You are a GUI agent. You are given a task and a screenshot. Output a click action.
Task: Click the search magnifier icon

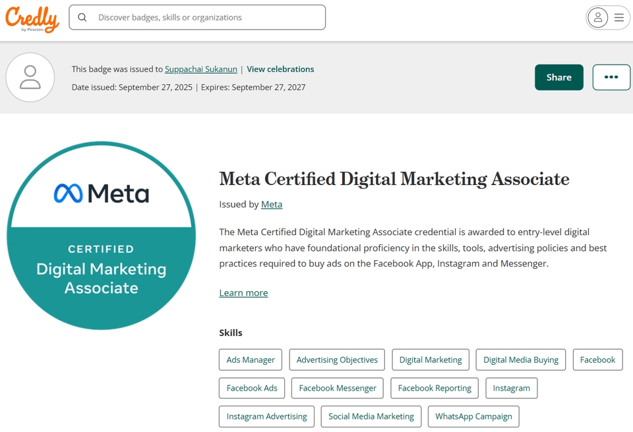coord(82,18)
